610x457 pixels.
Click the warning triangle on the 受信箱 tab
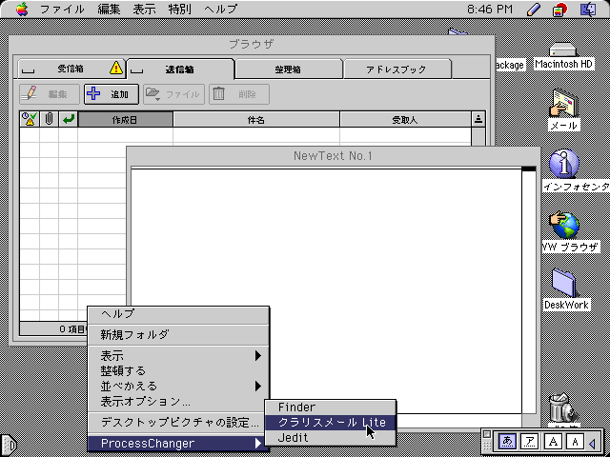(x=116, y=68)
